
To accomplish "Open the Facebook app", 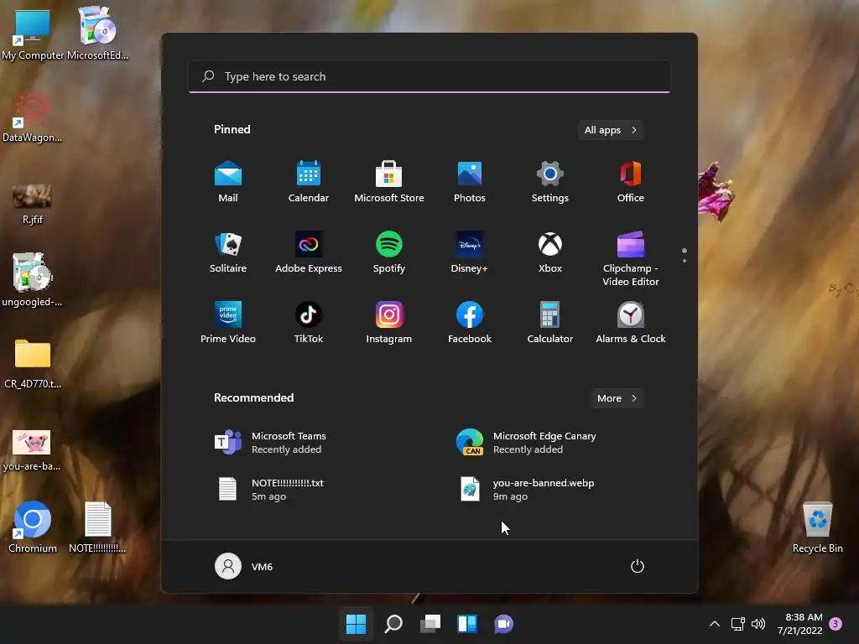I will [x=470, y=323].
